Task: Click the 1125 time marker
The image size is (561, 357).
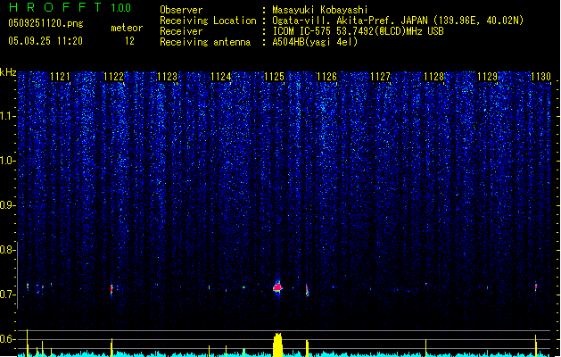Action: coord(274,77)
